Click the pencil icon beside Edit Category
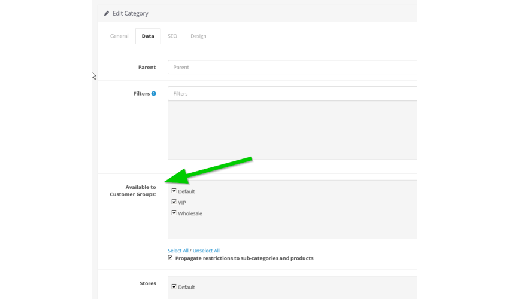Screen dimensions: 509x299 [106, 13]
